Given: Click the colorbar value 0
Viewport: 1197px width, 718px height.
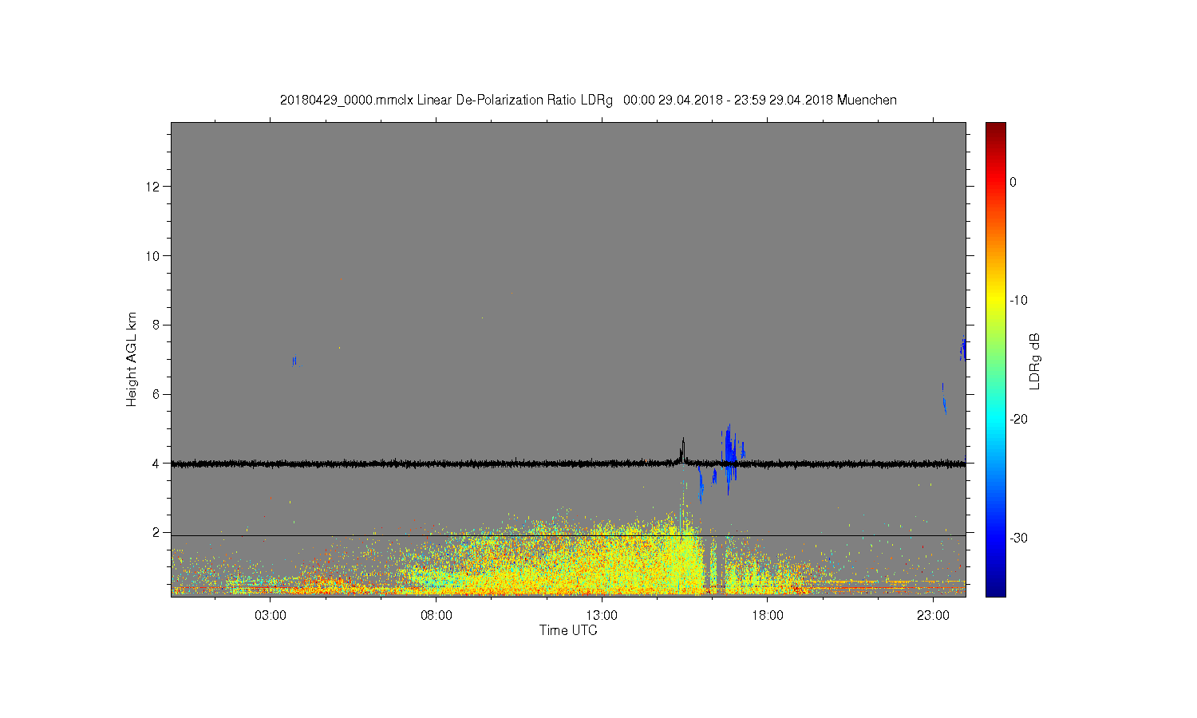Looking at the screenshot, I should pyautogui.click(x=1013, y=182).
